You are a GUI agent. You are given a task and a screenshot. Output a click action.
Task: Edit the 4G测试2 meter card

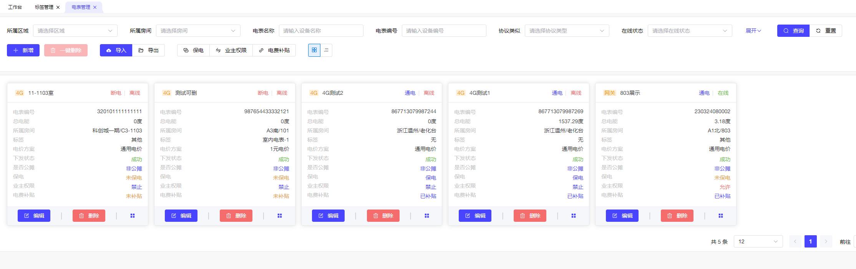point(328,216)
